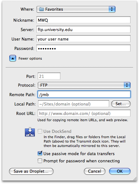Open the Where popup stepper arrows
Screen dimensions: 139x184
coord(112,9)
